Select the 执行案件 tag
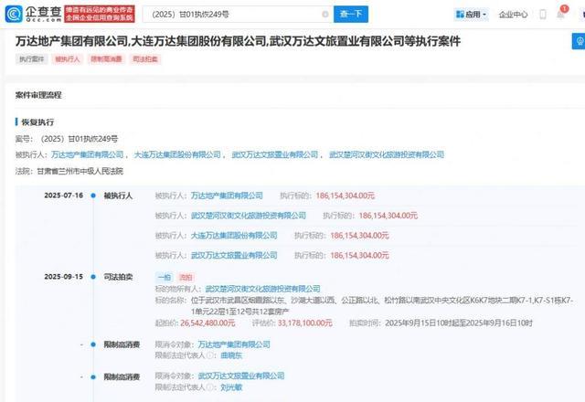Screen dimensions: 585x402 click(x=32, y=58)
